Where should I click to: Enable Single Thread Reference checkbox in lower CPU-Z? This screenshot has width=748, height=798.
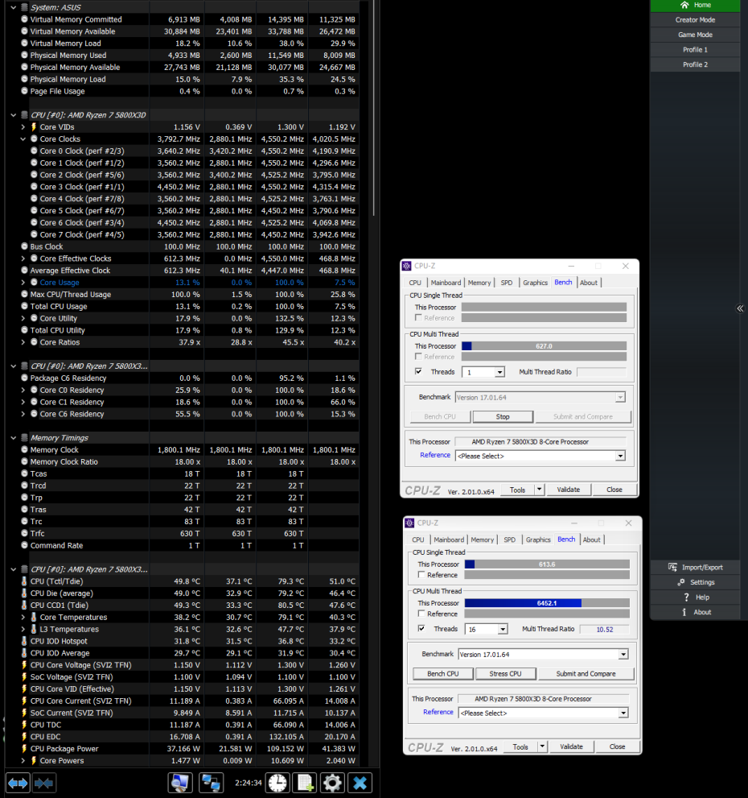[x=421, y=575]
